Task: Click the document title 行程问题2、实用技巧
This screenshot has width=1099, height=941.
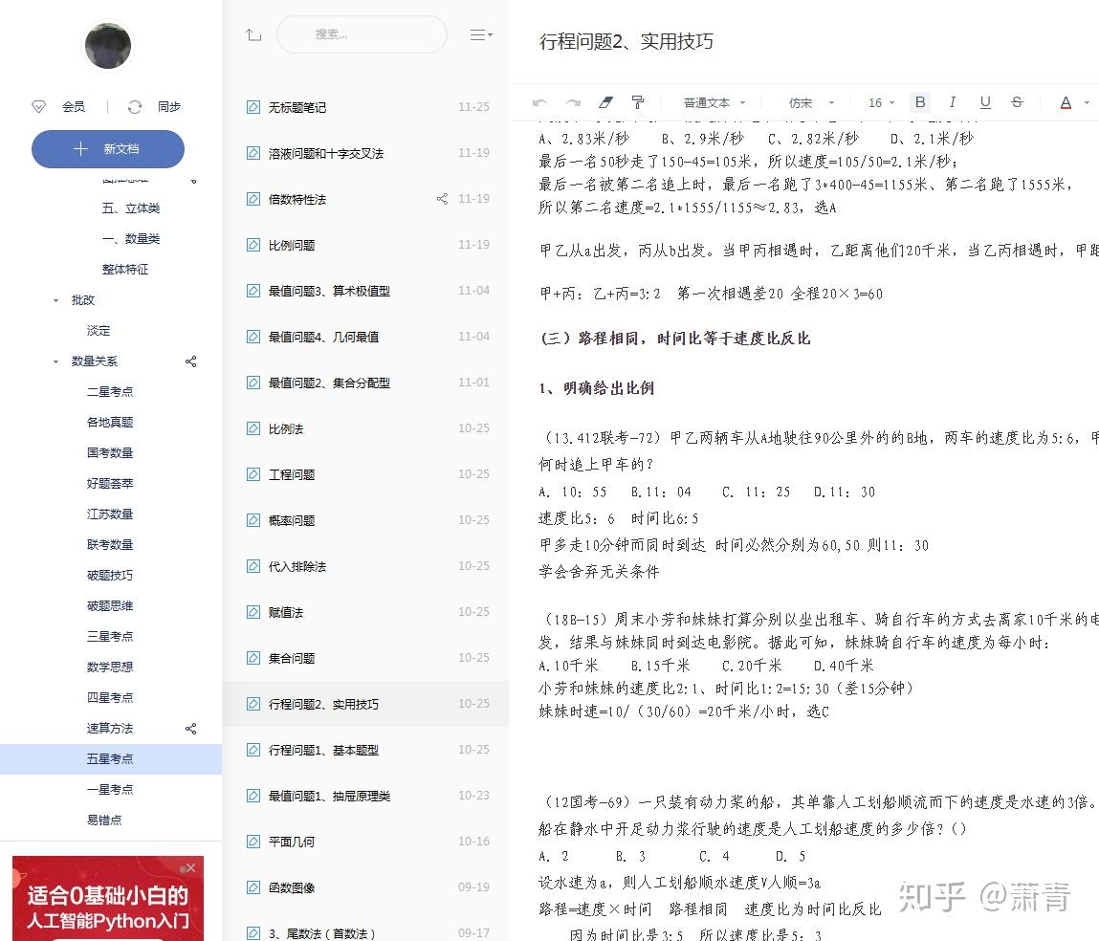Action: 626,42
